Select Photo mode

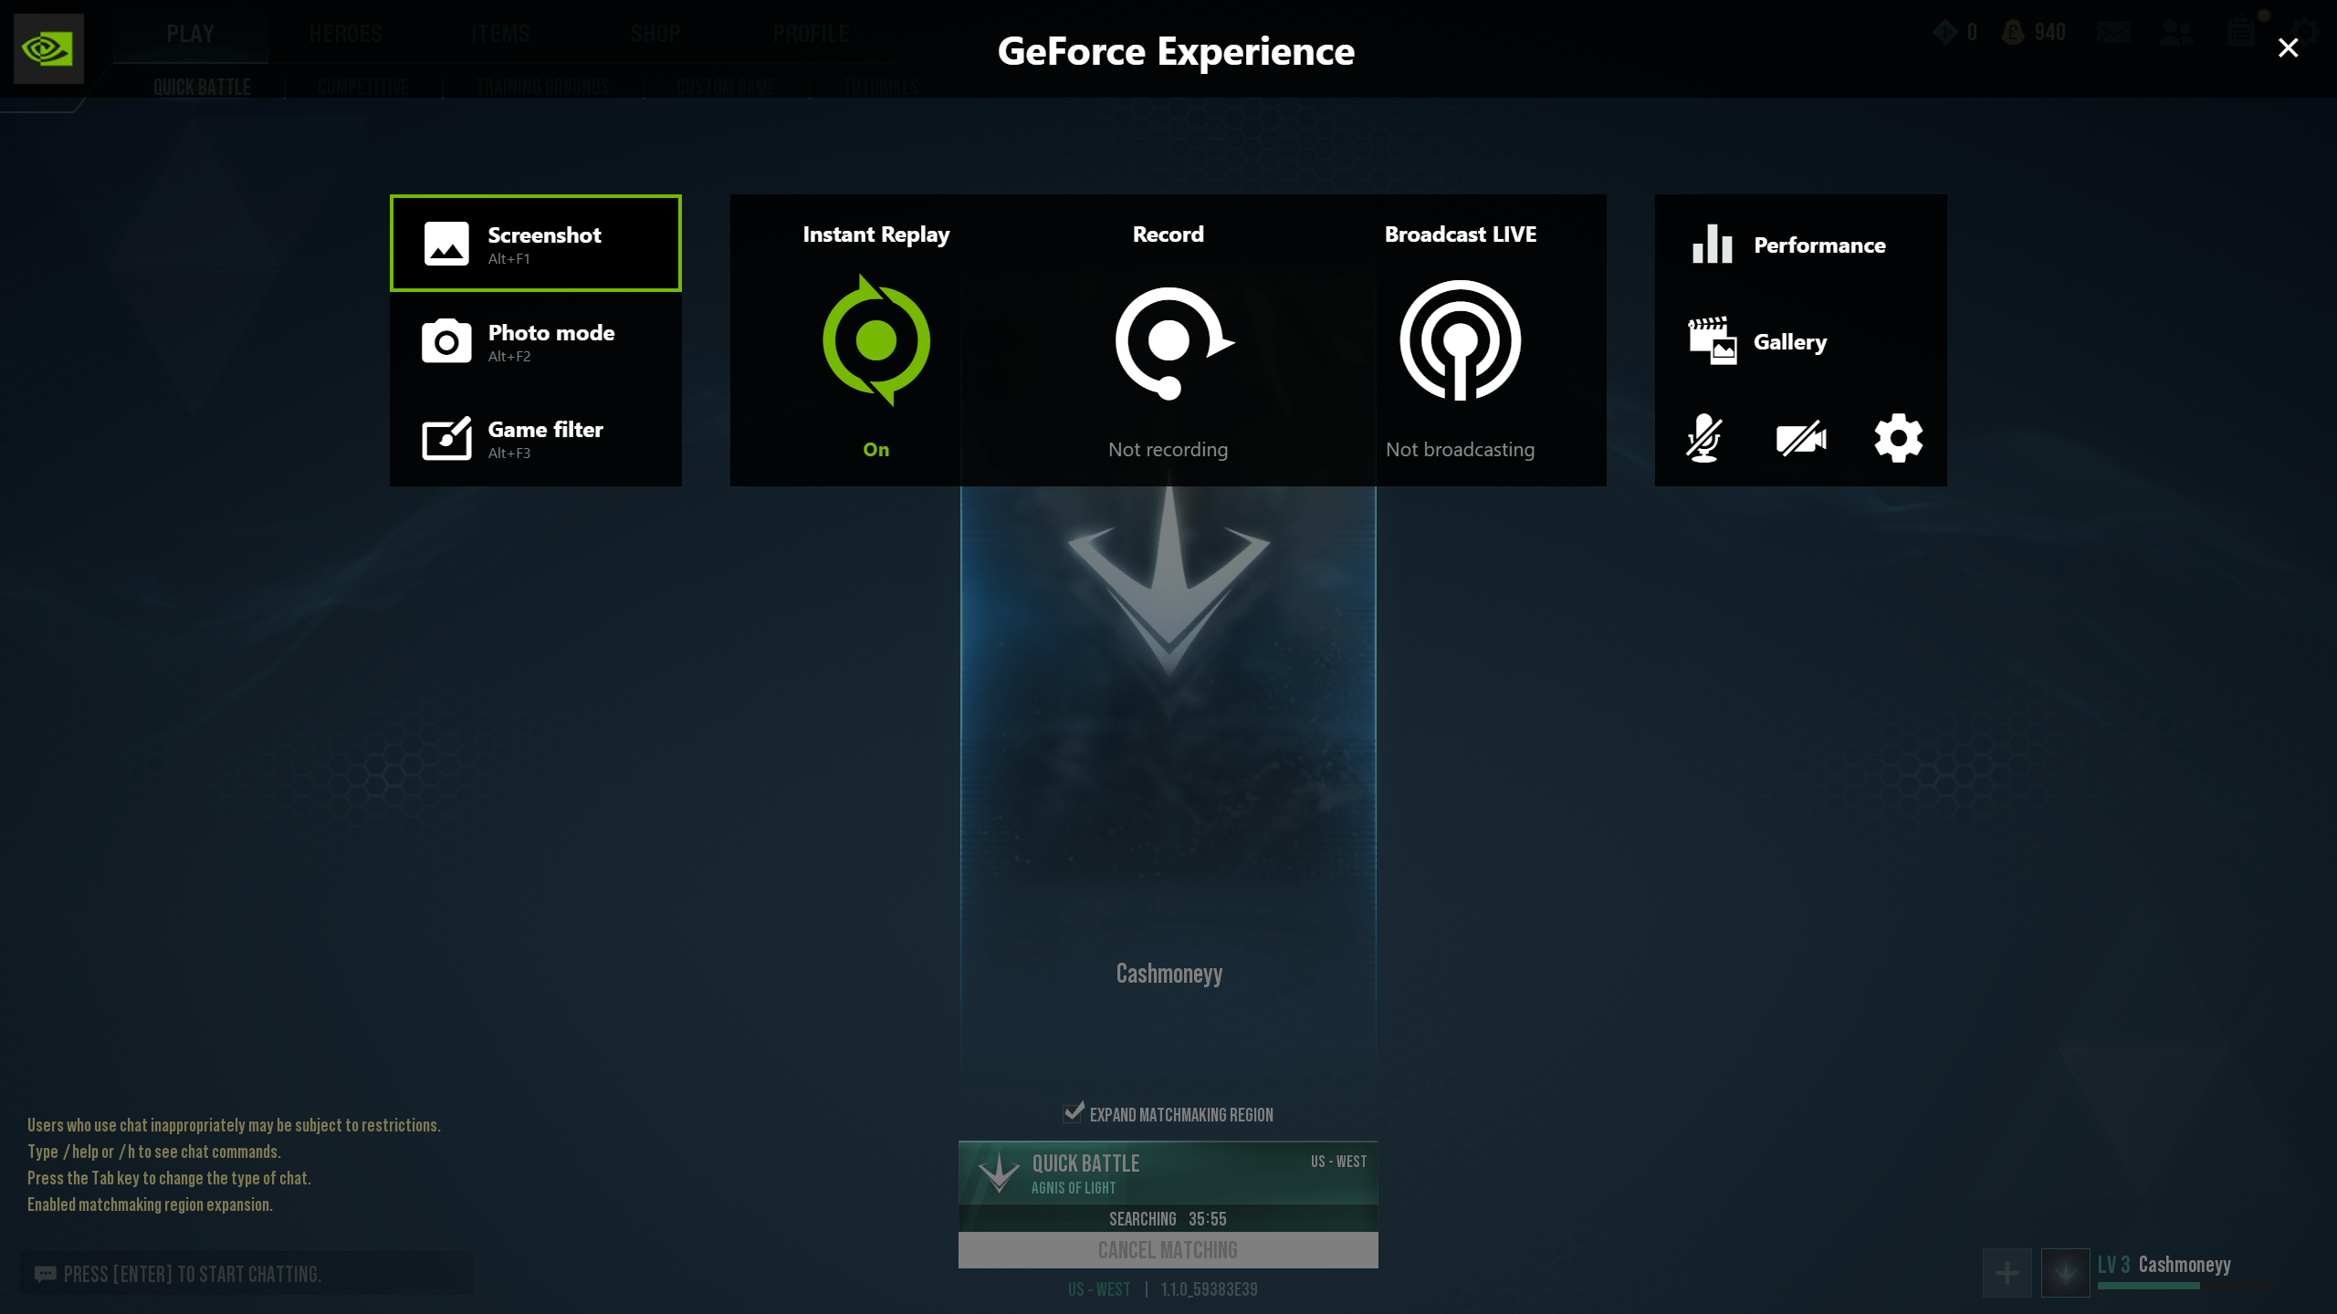click(535, 342)
